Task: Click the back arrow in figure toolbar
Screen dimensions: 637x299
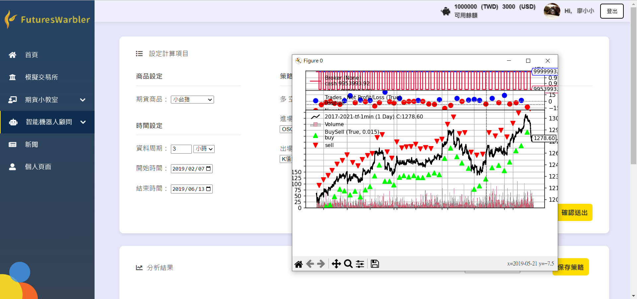Action: coord(310,264)
